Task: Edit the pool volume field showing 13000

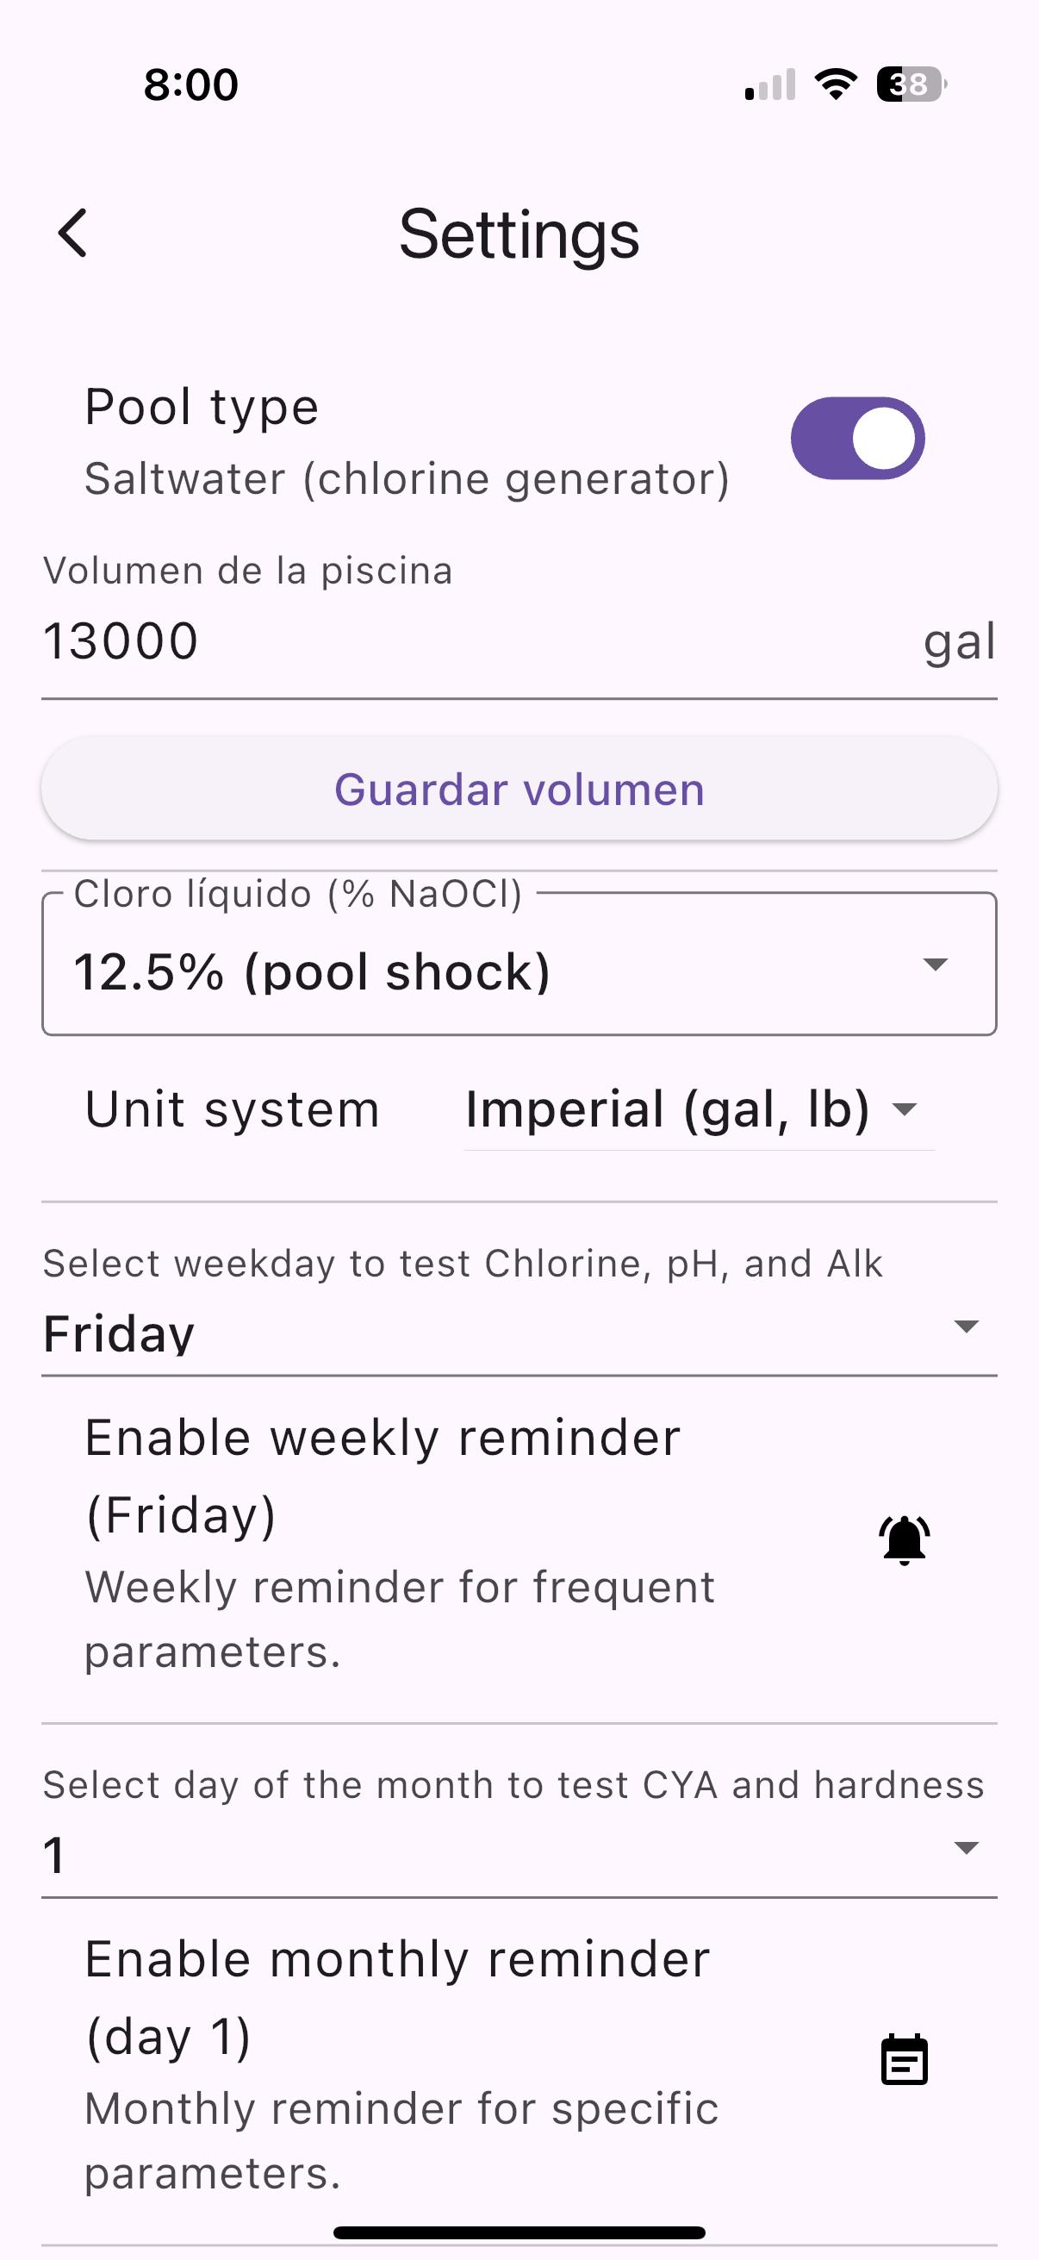Action: point(519,641)
